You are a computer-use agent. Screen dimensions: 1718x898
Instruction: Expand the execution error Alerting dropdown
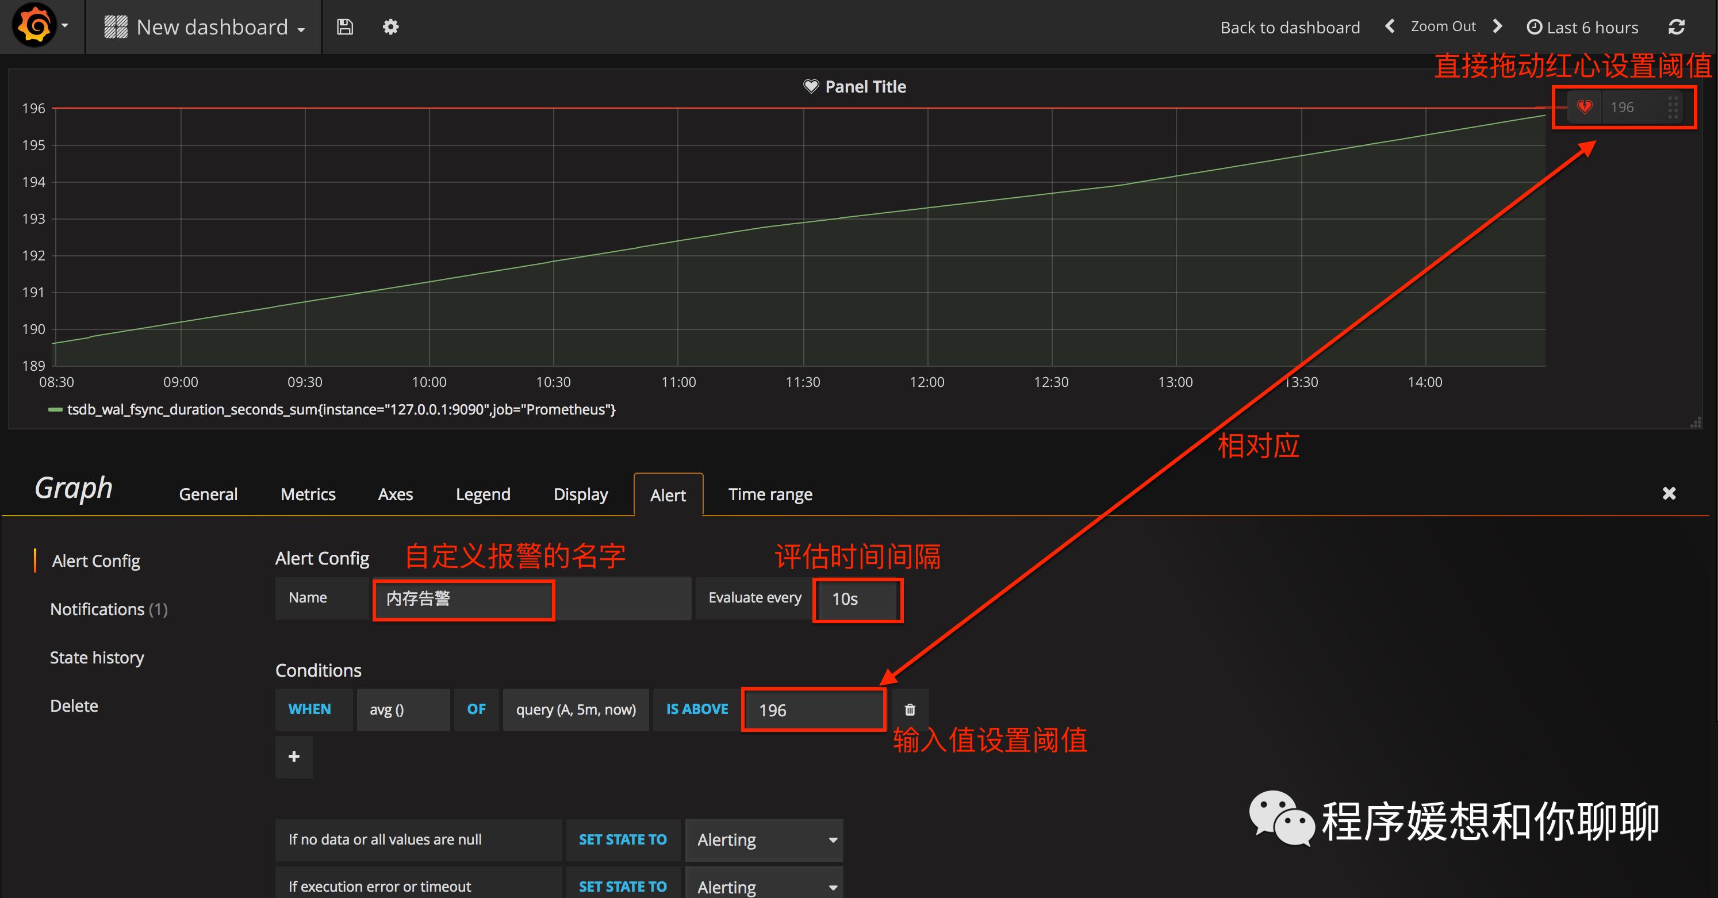[764, 886]
